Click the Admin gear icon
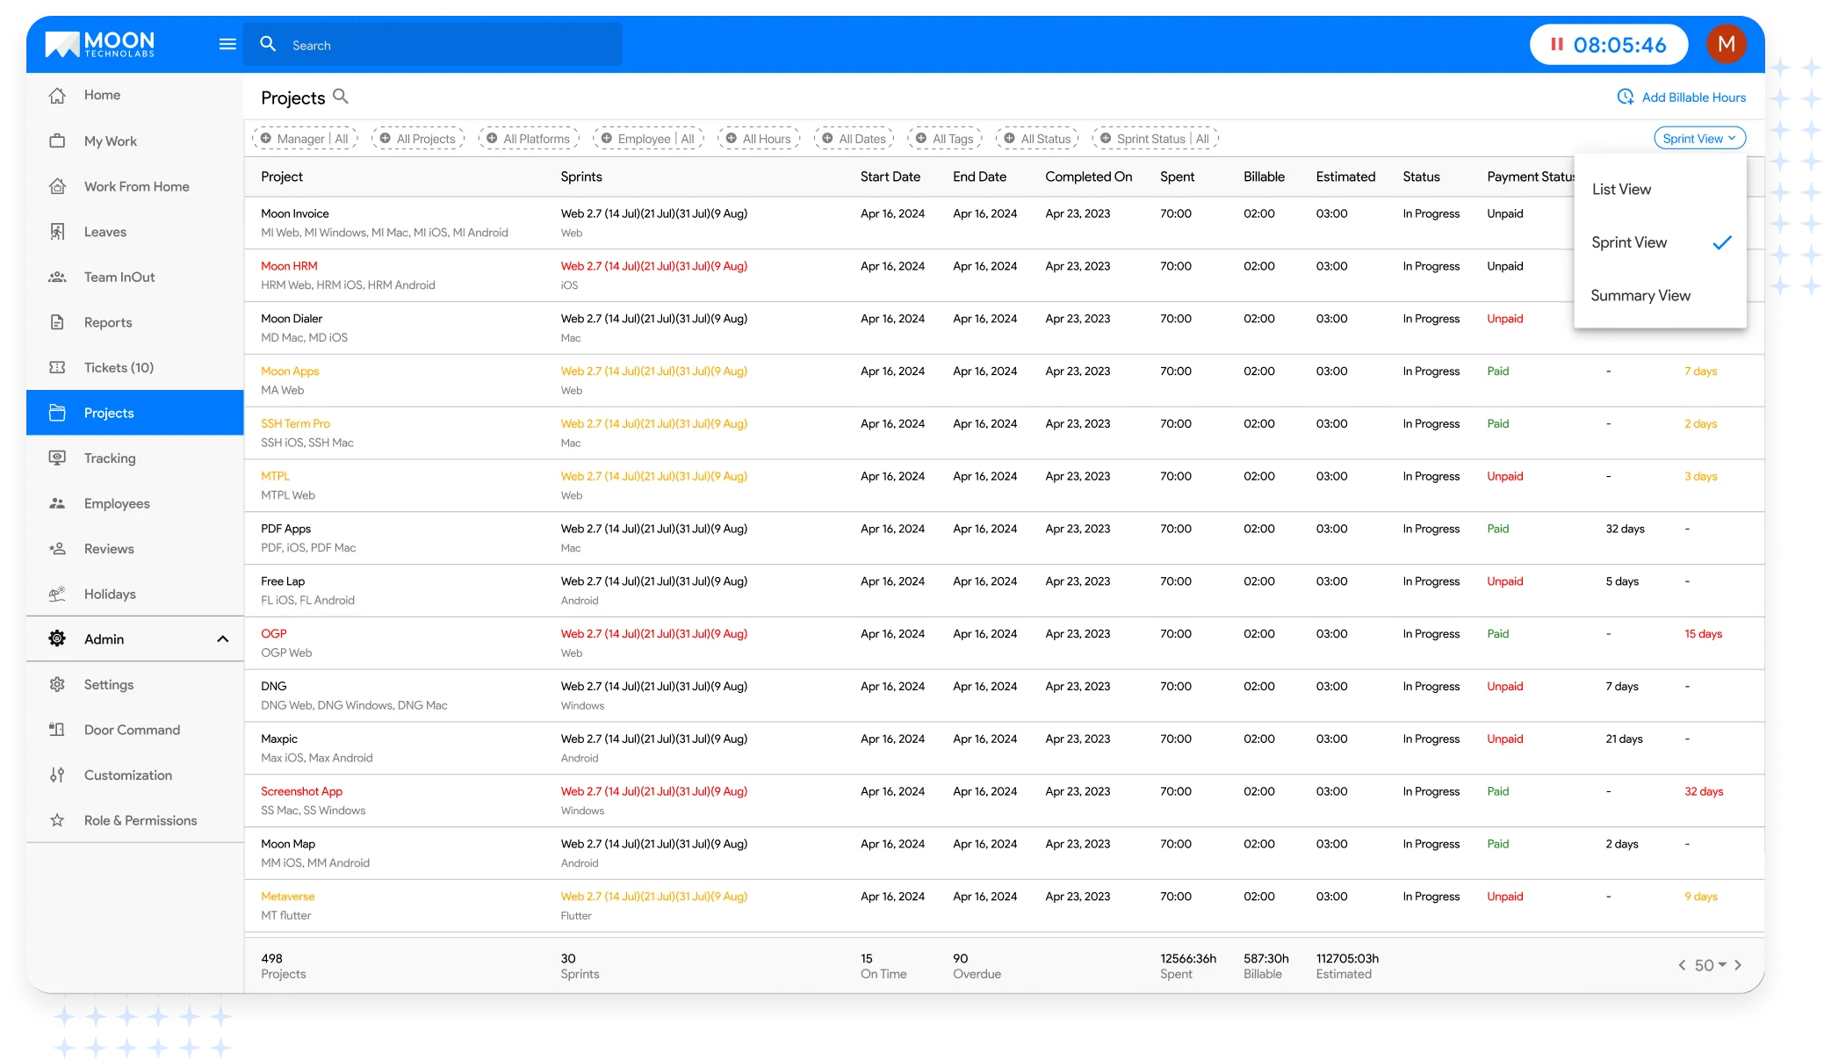This screenshot has height=1060, width=1824. 57,638
